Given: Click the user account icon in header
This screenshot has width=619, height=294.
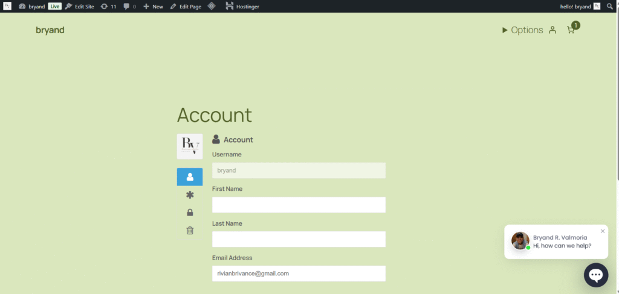Looking at the screenshot, I should (x=553, y=30).
